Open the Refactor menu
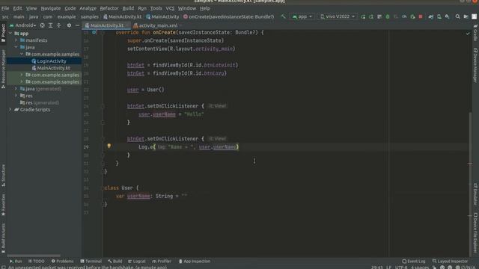The width and height of the screenshot is (479, 269). point(109,8)
